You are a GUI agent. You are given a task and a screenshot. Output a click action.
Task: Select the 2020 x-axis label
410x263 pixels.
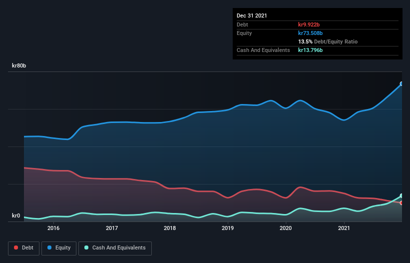(x=286, y=228)
